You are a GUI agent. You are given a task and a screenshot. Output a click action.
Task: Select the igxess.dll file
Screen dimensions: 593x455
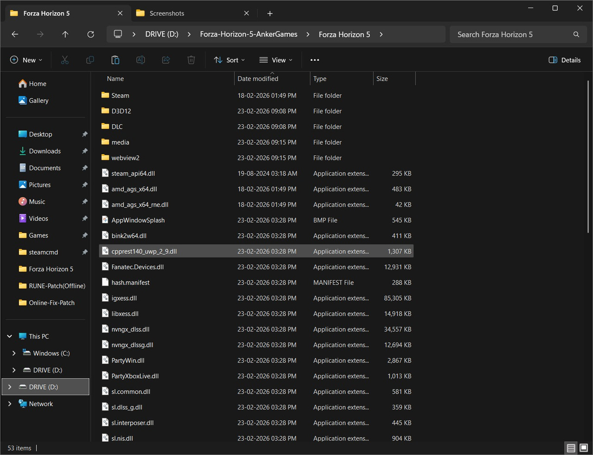pyautogui.click(x=256, y=298)
